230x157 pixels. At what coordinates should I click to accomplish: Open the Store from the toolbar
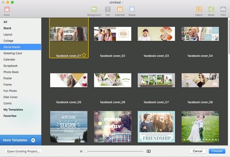point(7,10)
